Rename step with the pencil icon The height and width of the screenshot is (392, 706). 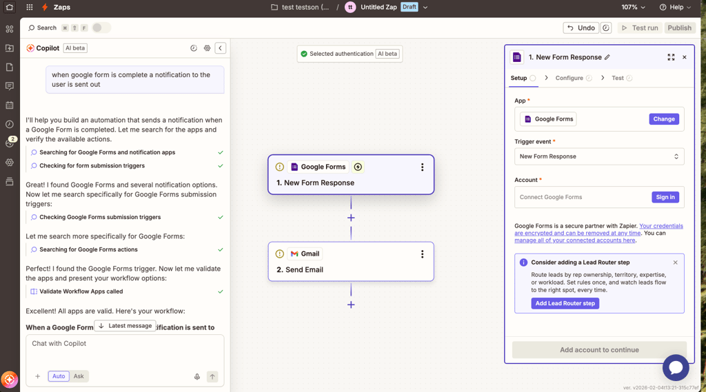(607, 57)
